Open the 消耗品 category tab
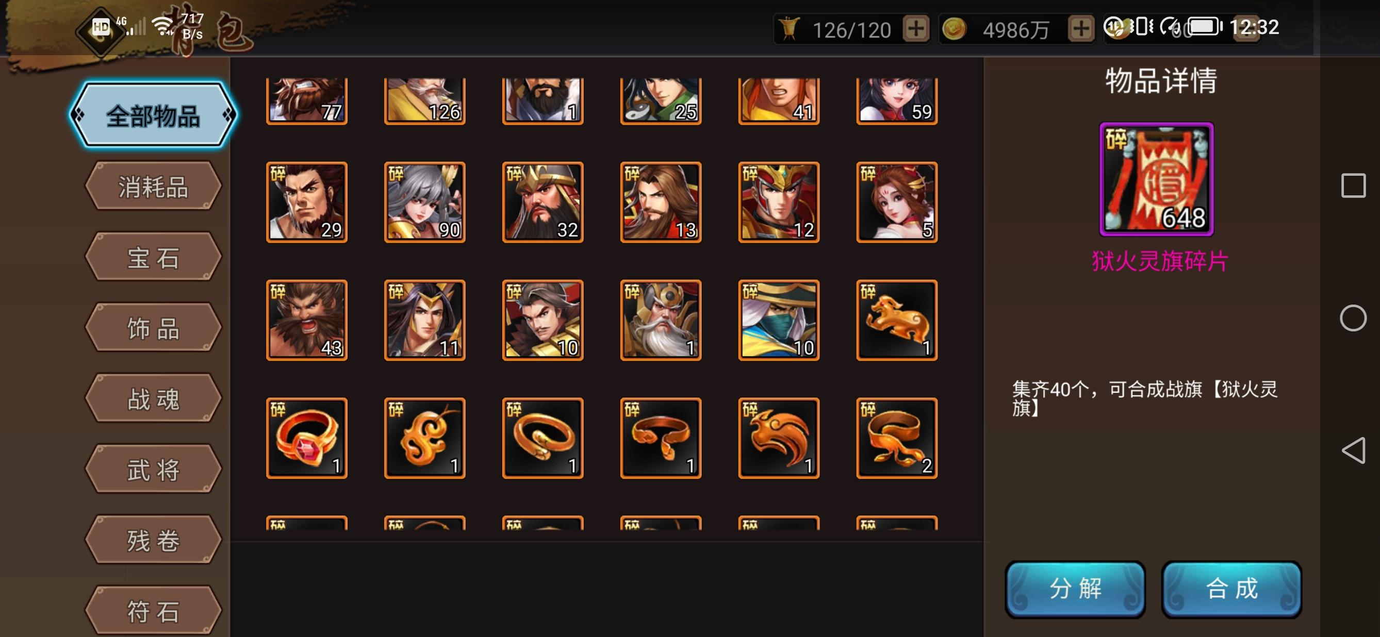Screen dimensions: 1380x637 tap(153, 186)
